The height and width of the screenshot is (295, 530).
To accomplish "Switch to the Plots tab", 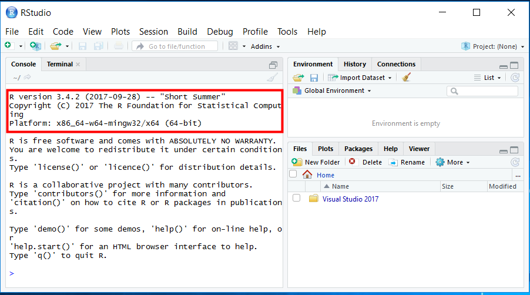I will (325, 149).
